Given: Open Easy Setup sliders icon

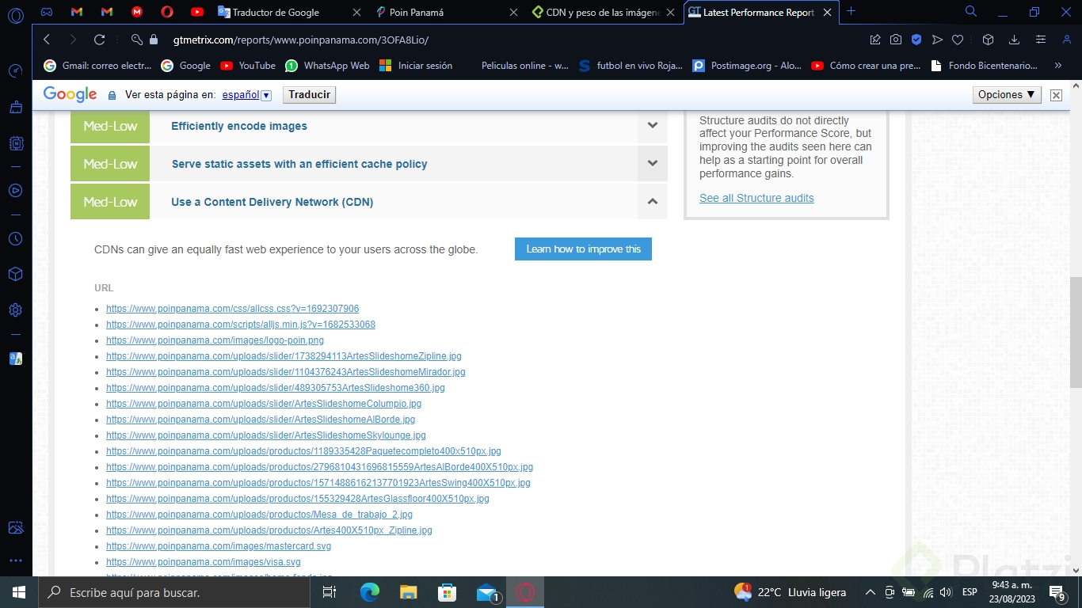Looking at the screenshot, I should [x=1042, y=38].
